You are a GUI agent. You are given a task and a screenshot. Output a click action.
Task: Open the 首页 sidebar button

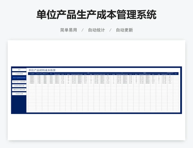click(x=19, y=70)
